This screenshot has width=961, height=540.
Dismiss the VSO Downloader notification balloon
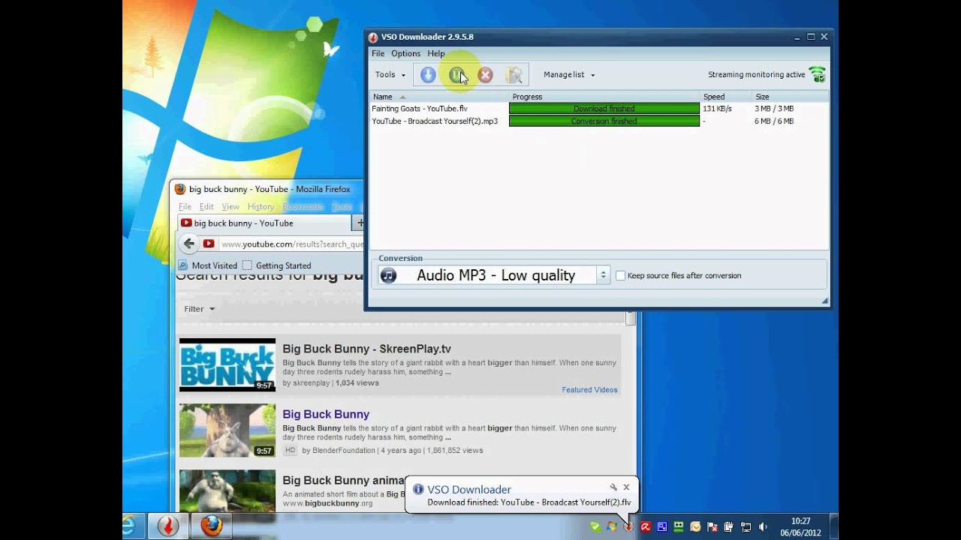click(x=626, y=487)
